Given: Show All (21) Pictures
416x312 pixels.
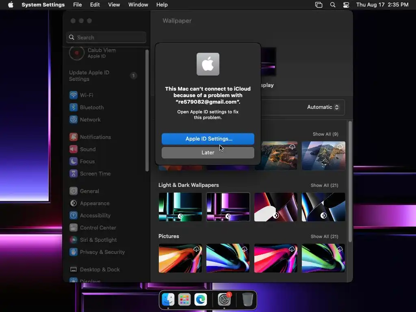Looking at the screenshot, I should click(x=324, y=236).
